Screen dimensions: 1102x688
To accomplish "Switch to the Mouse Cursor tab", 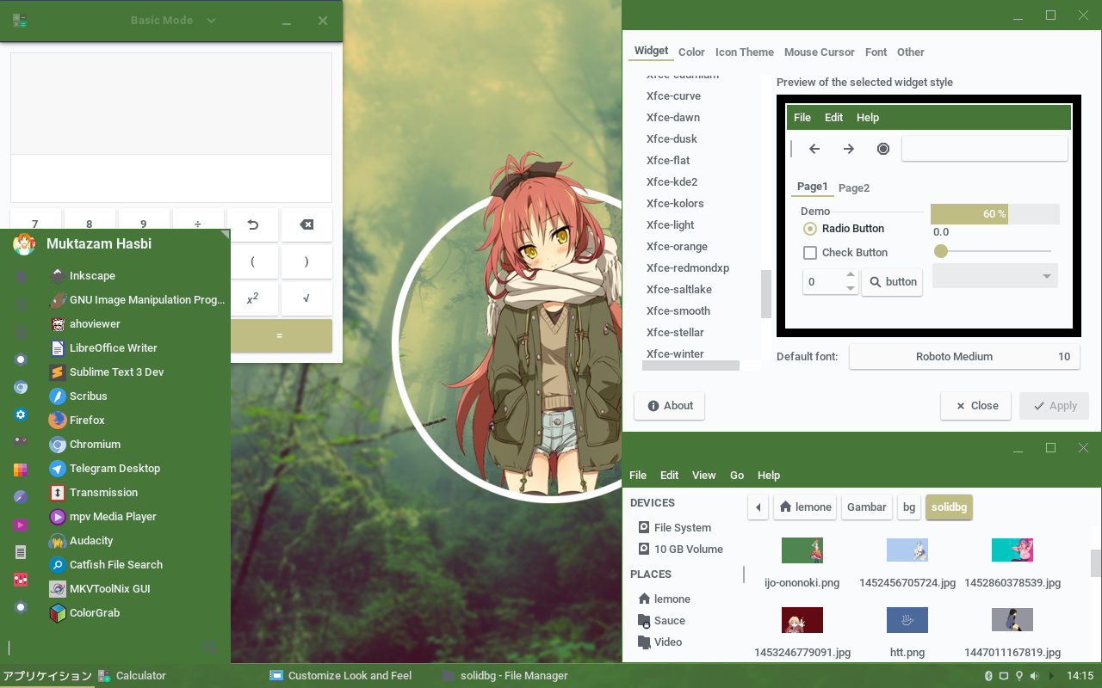I will 820,52.
